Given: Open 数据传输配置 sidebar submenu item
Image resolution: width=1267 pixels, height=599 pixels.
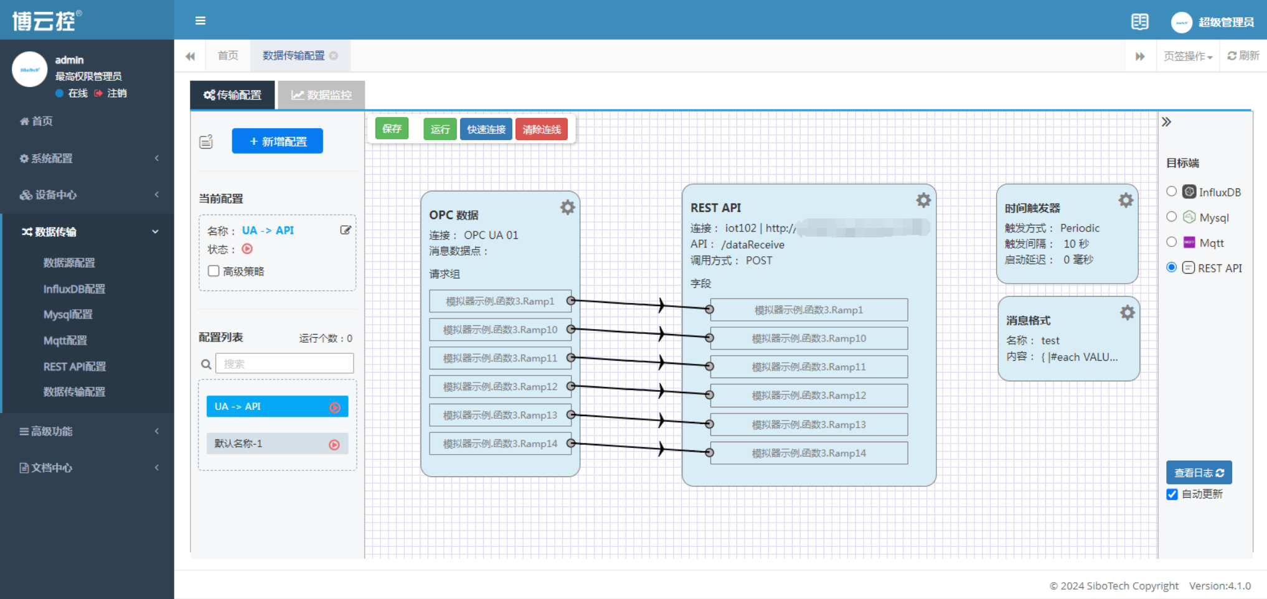Looking at the screenshot, I should pyautogui.click(x=74, y=392).
